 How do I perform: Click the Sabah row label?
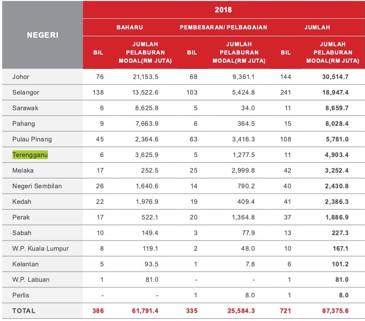22,233
